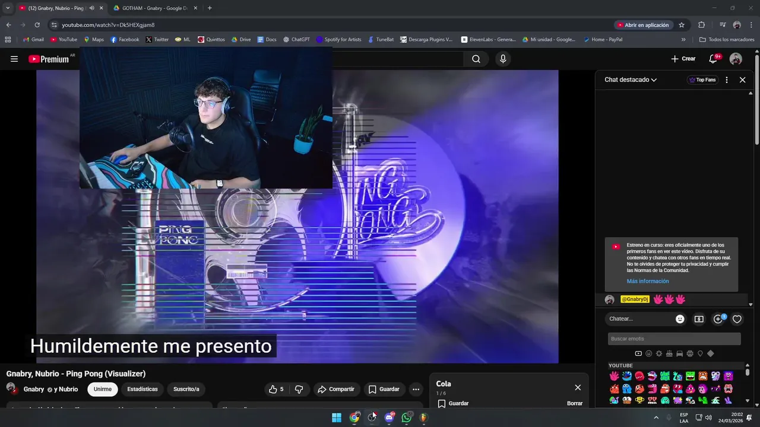Click the YouTube search magnifier button
Image resolution: width=760 pixels, height=427 pixels.
476,59
